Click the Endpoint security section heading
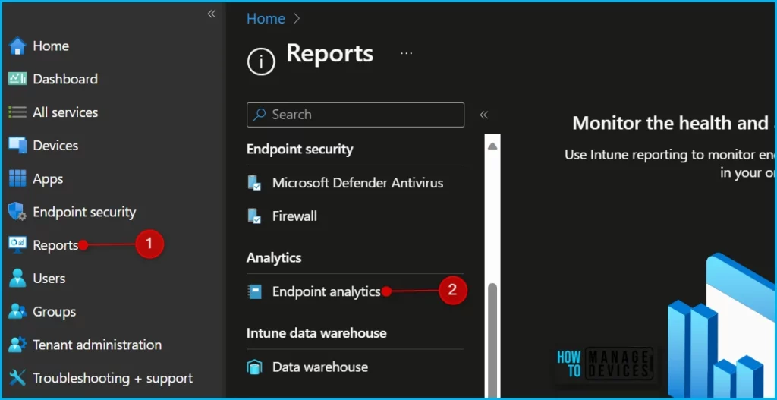Image resolution: width=777 pixels, height=400 pixels. click(x=300, y=150)
